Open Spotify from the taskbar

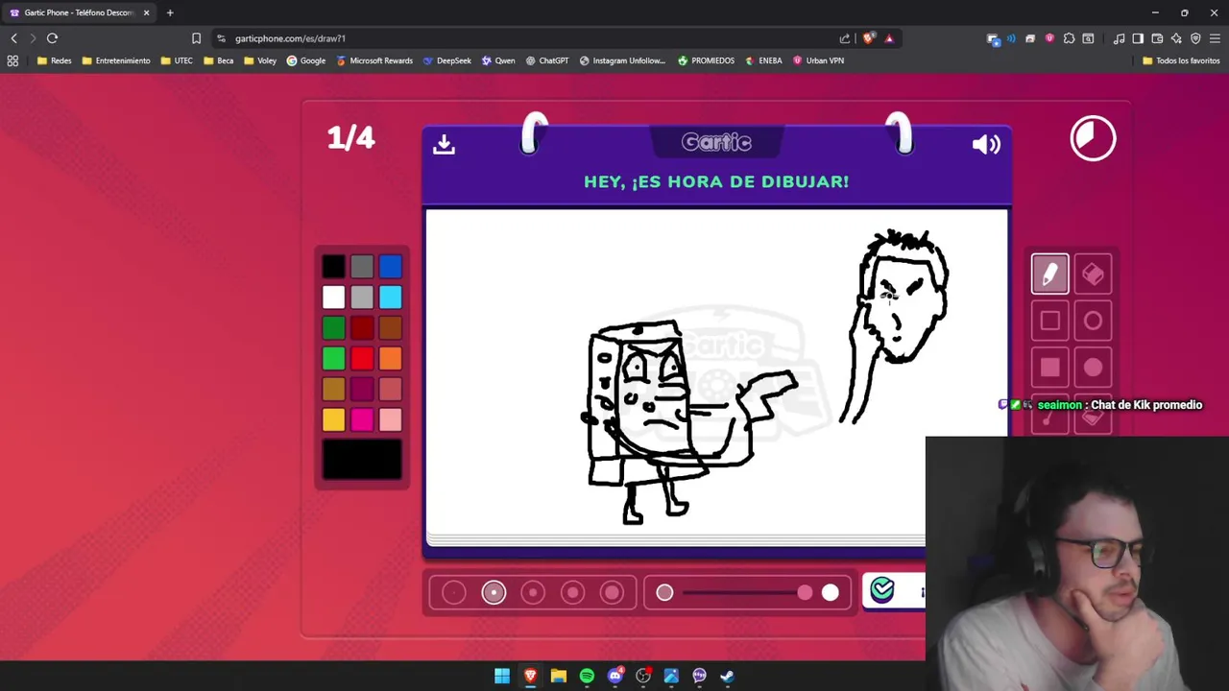click(587, 676)
